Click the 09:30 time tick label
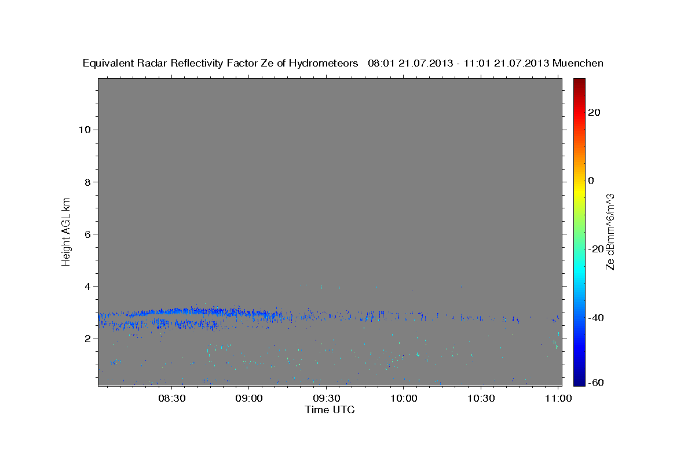Image resolution: width=695 pixels, height=463 pixels. [326, 399]
